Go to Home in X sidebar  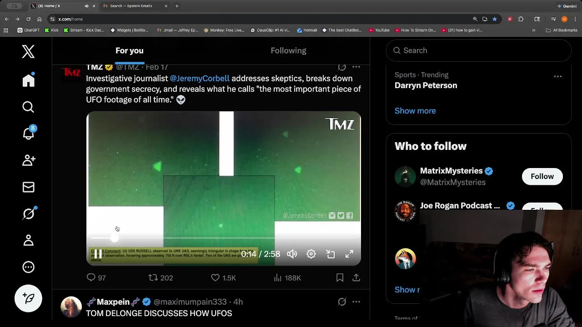pyautogui.click(x=28, y=80)
